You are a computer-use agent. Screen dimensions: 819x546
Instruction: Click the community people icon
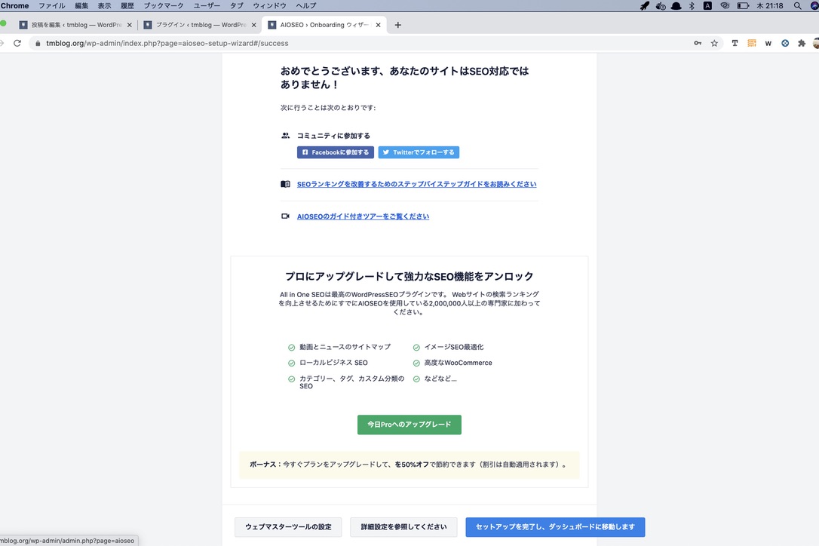pyautogui.click(x=285, y=136)
